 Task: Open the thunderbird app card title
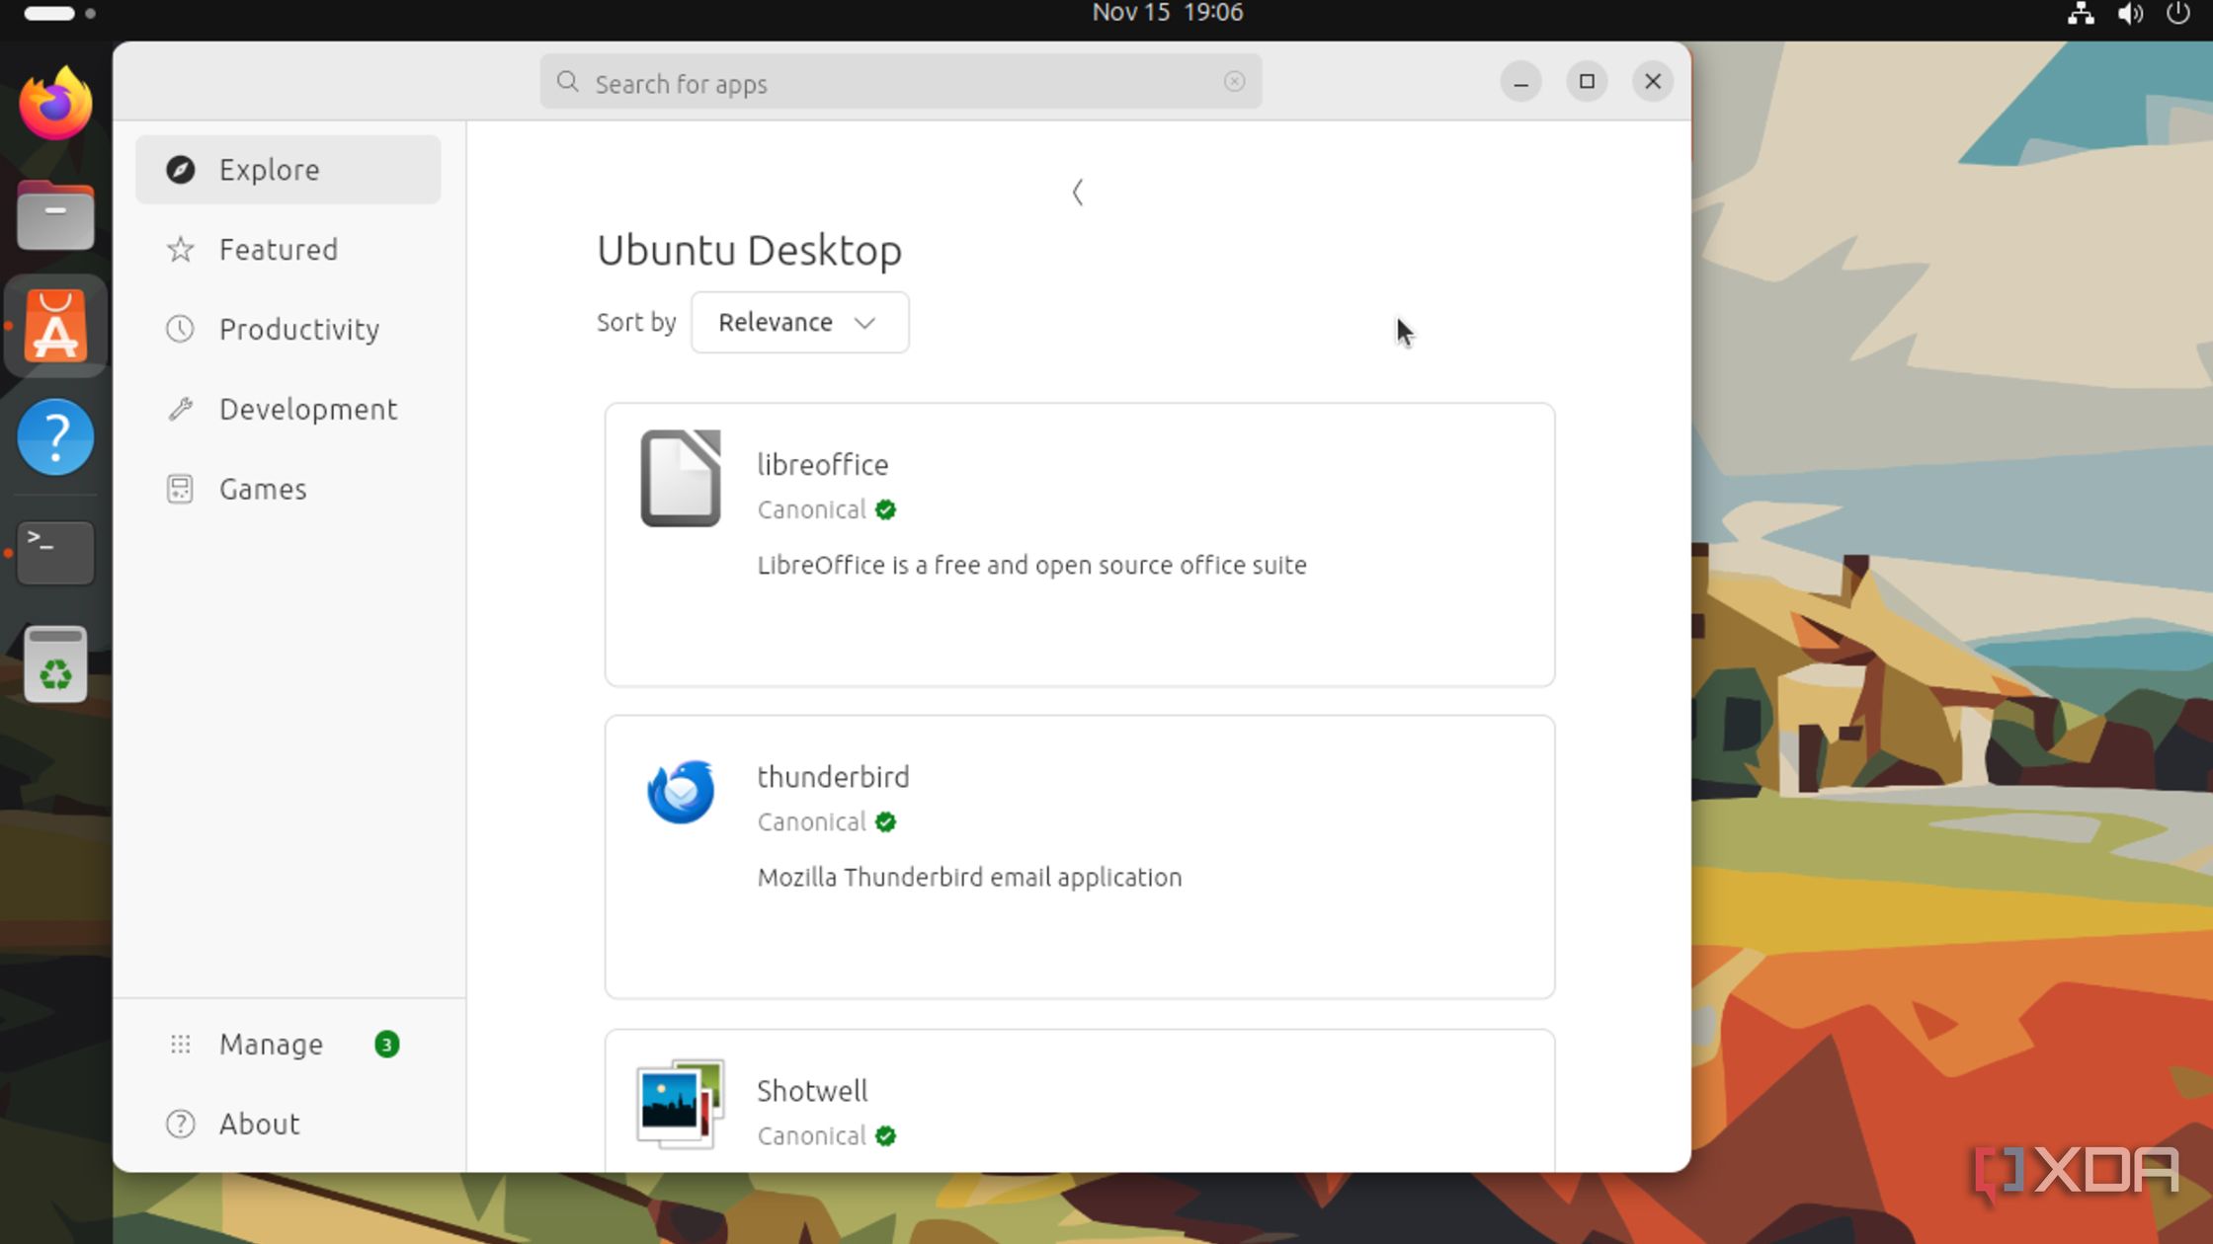833,778
